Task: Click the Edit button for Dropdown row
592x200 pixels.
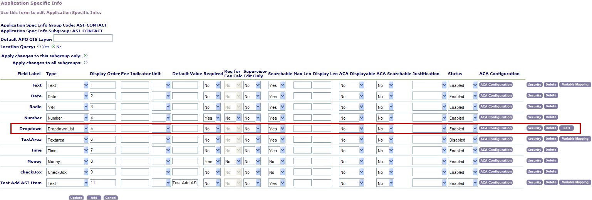Action: tap(566, 128)
